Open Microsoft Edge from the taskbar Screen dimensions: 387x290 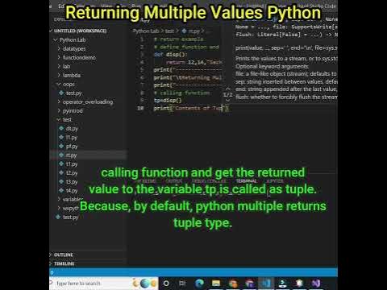pyautogui.click(x=200, y=283)
